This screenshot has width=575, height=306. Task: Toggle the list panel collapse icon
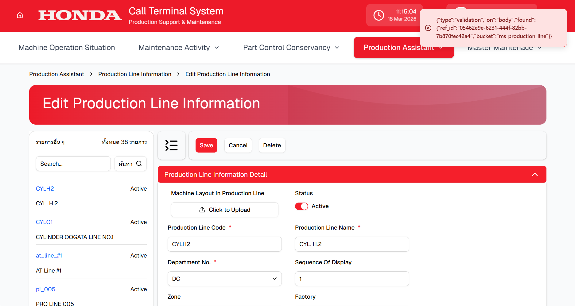(x=171, y=145)
